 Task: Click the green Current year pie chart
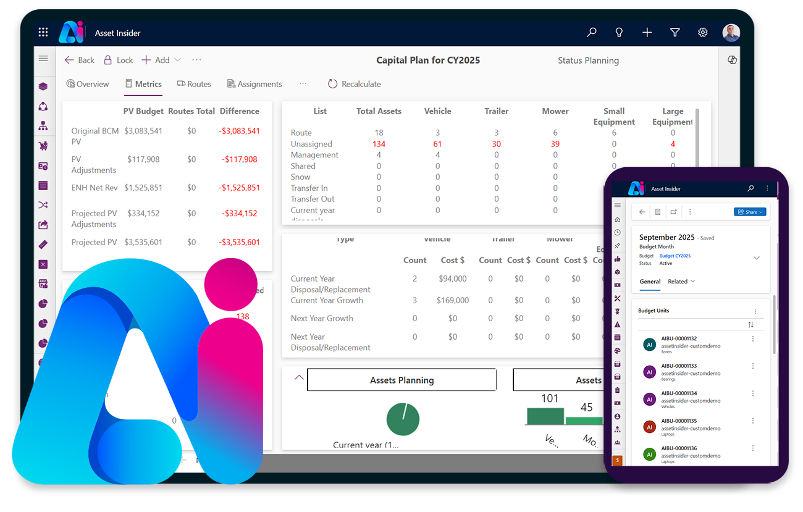coord(403,419)
